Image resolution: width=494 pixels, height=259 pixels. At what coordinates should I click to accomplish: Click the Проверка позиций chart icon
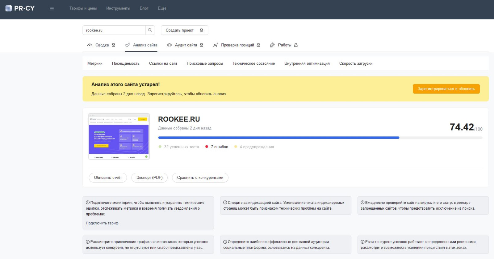click(x=216, y=45)
